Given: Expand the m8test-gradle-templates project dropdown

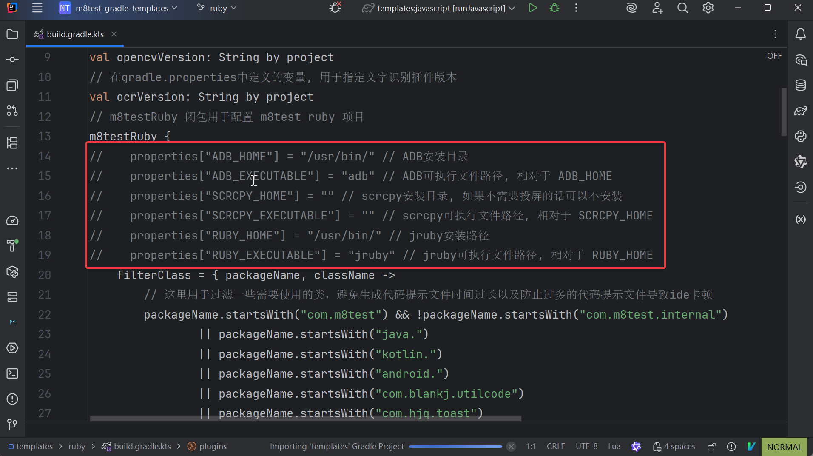Looking at the screenshot, I should 118,8.
